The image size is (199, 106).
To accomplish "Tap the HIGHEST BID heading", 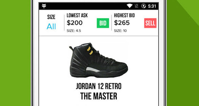I will (124, 15).
